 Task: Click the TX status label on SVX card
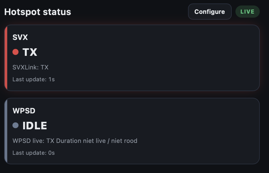30,52
